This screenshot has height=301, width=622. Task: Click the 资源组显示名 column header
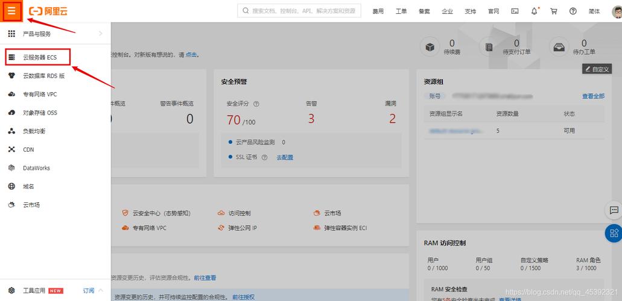pyautogui.click(x=446, y=114)
